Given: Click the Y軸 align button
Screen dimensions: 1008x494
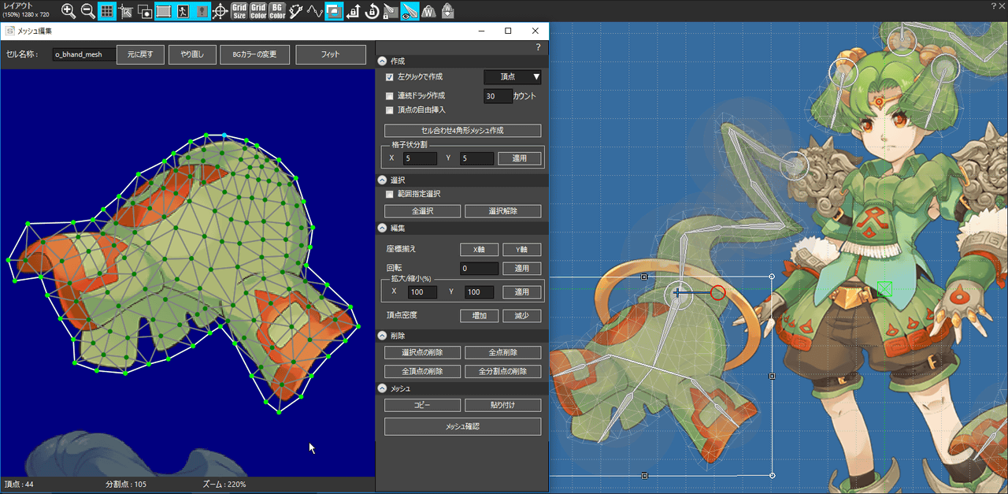Looking at the screenshot, I should click(x=522, y=250).
